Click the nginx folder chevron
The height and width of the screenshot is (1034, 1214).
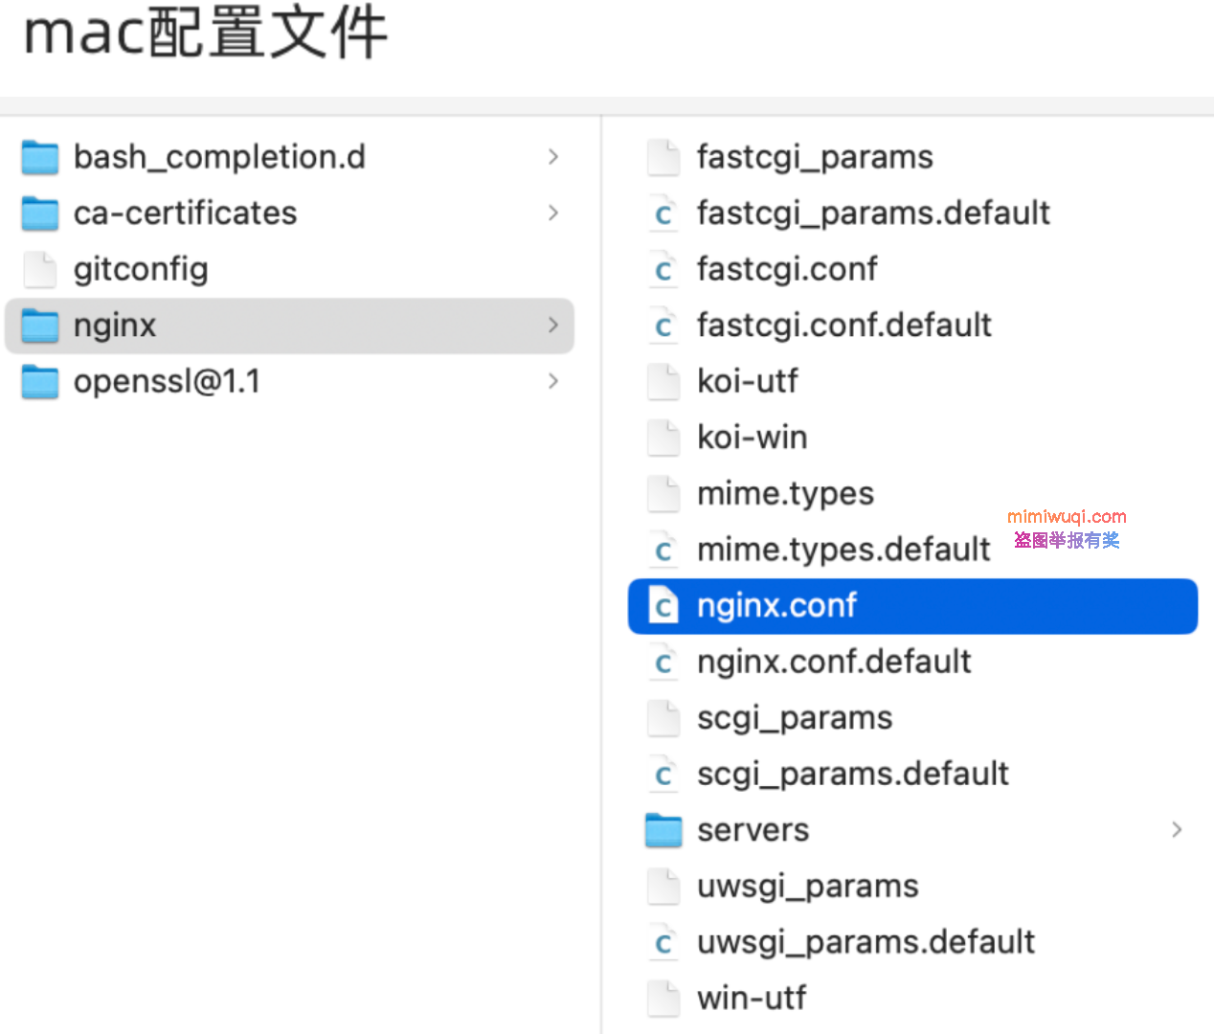pos(553,326)
